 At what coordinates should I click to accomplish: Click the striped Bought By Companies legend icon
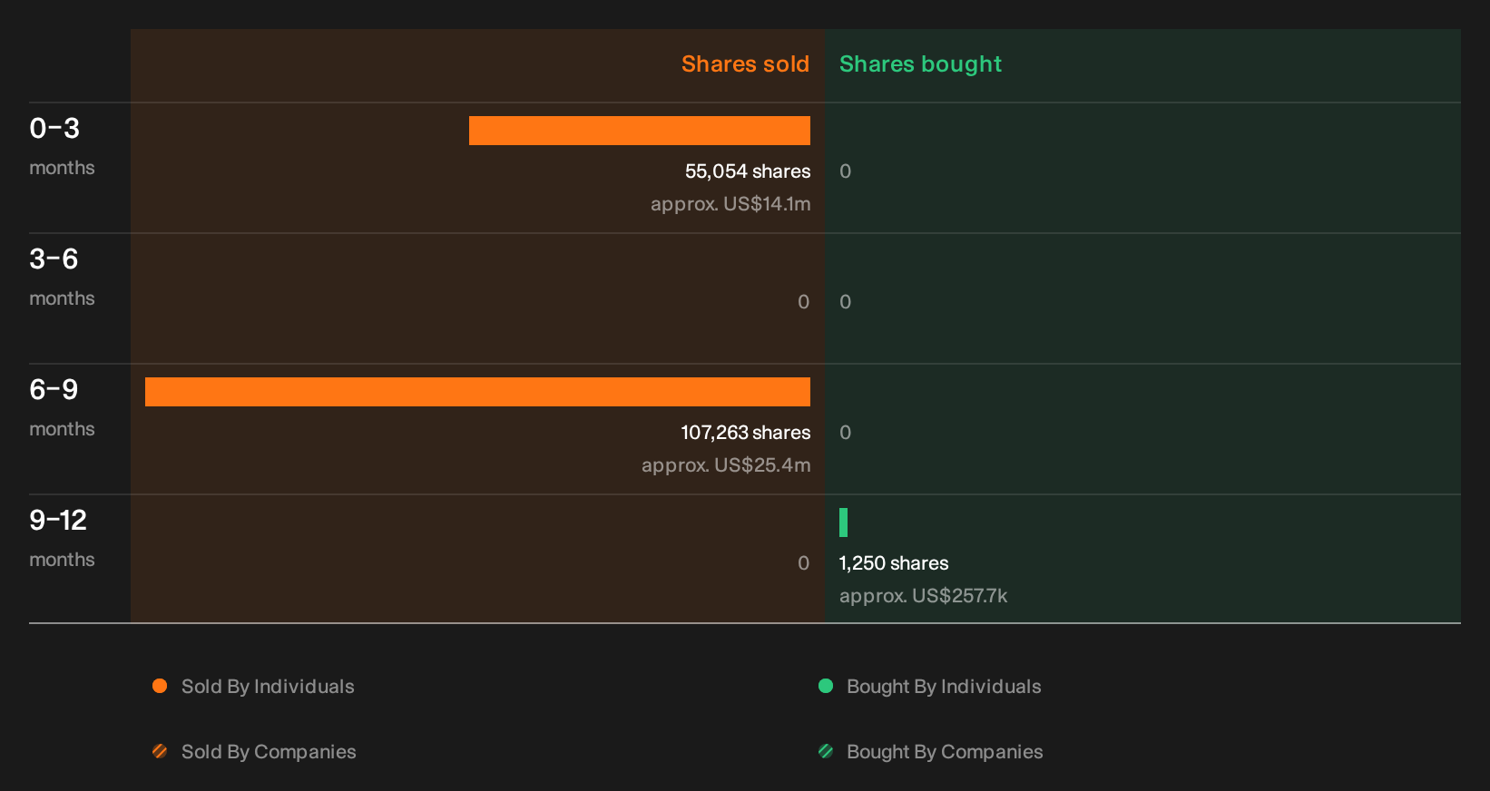(x=826, y=751)
